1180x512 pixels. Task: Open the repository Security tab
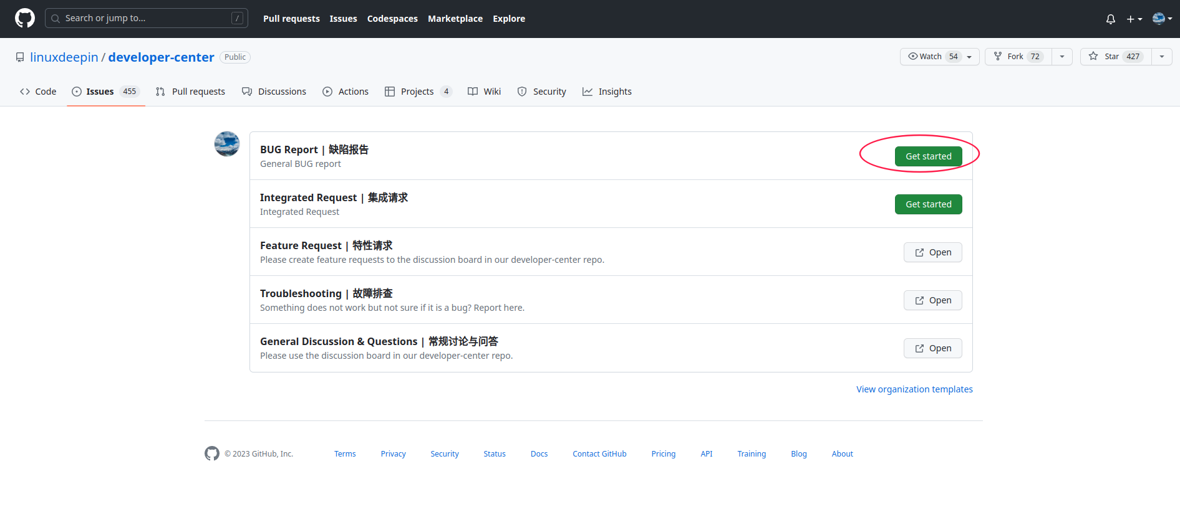542,92
